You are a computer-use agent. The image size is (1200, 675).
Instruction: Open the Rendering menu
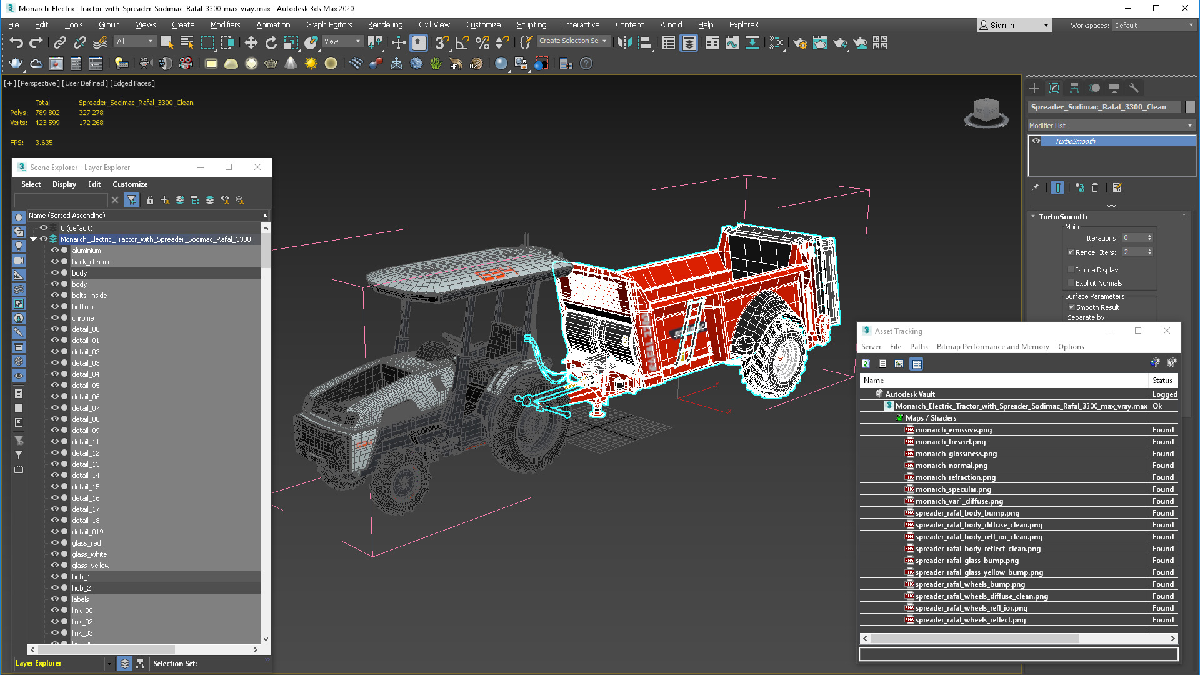[385, 25]
